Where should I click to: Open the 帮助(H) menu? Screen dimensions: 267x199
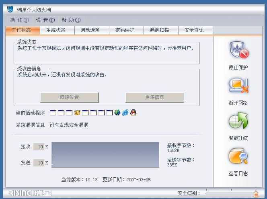tap(71, 20)
